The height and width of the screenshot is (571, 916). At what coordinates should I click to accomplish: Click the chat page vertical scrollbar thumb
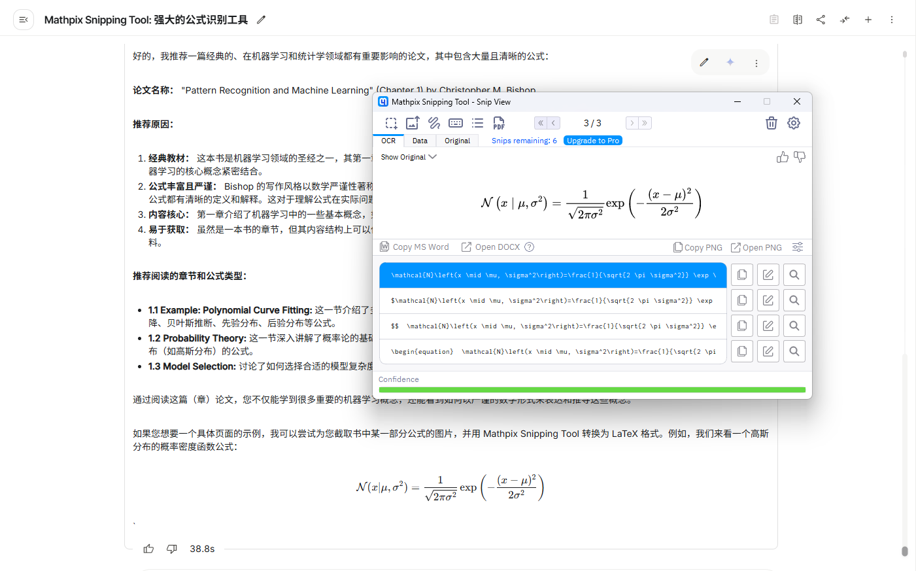point(905,551)
